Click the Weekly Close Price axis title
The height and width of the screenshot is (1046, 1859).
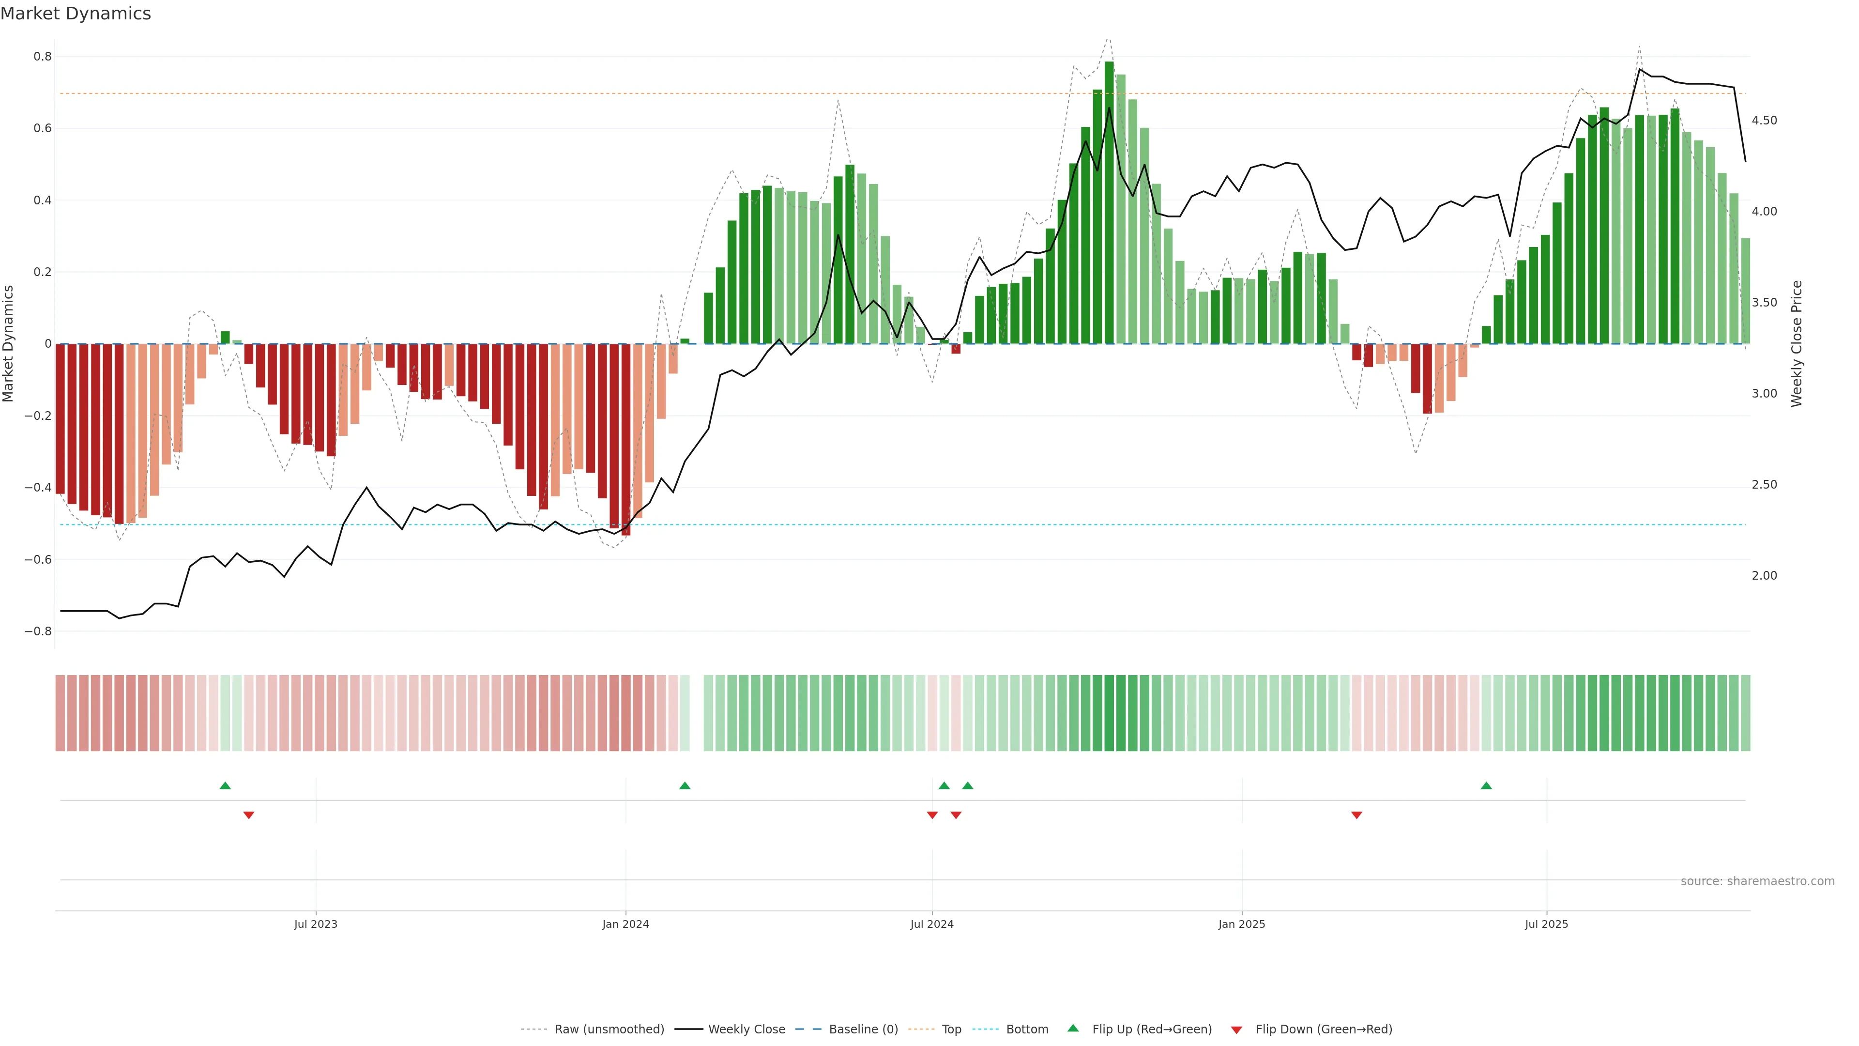pyautogui.click(x=1797, y=344)
